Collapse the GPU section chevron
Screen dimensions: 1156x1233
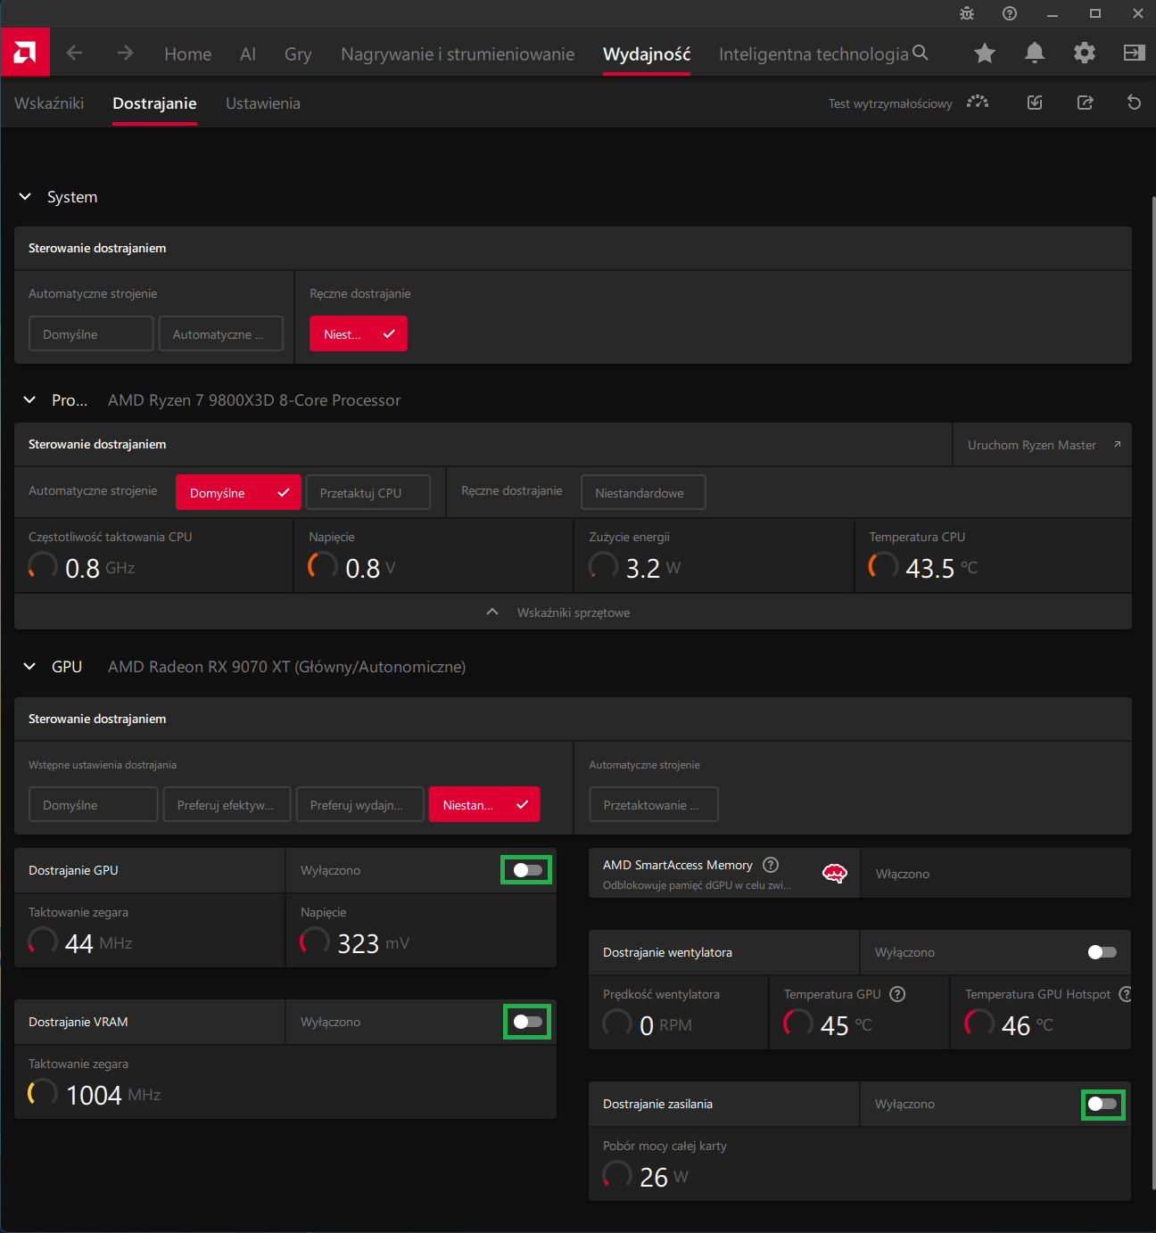click(29, 666)
